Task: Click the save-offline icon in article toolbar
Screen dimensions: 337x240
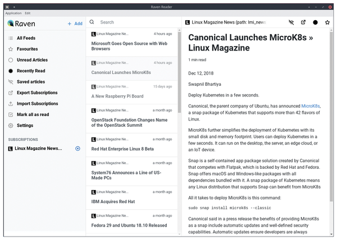Action: (291, 22)
